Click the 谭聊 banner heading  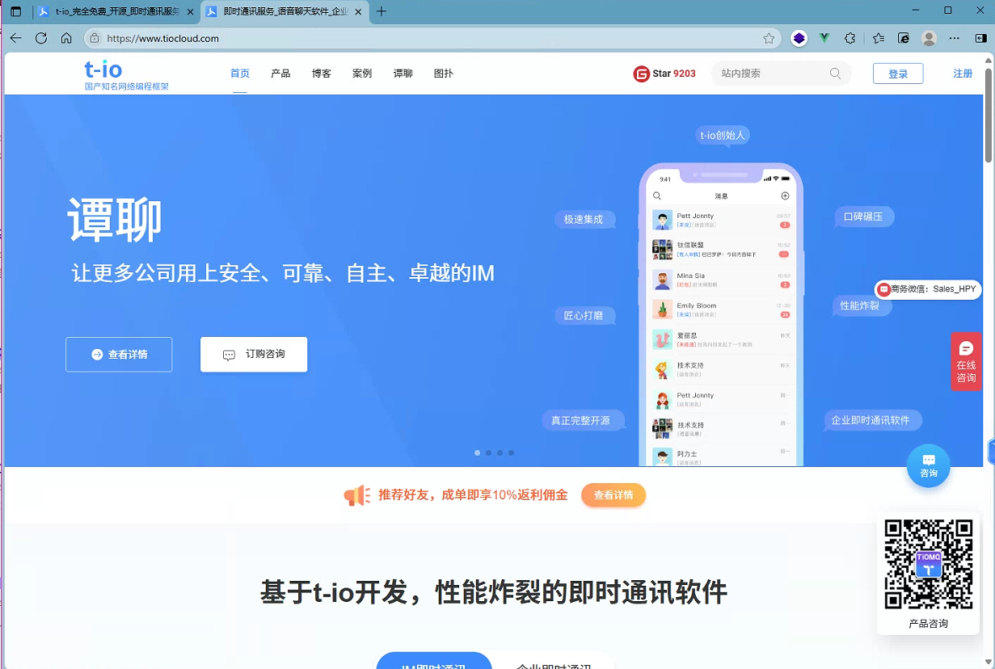pos(115,220)
